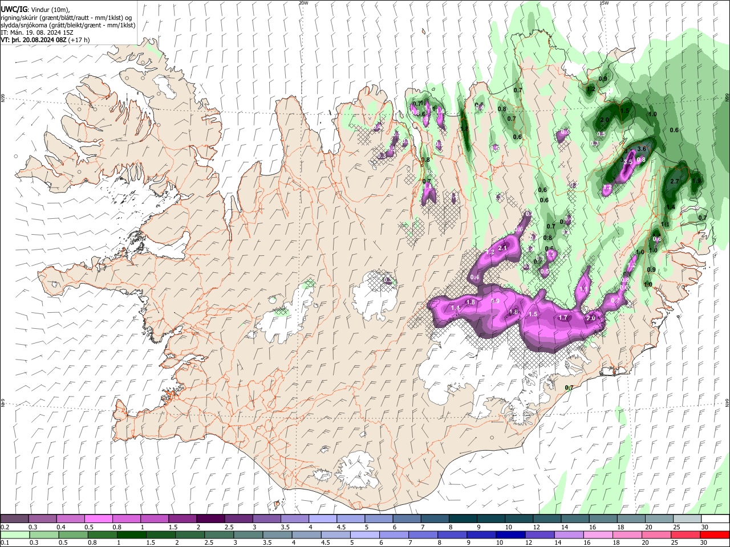Select the dark navy blue legend swatch labelled 10

pos(511,534)
